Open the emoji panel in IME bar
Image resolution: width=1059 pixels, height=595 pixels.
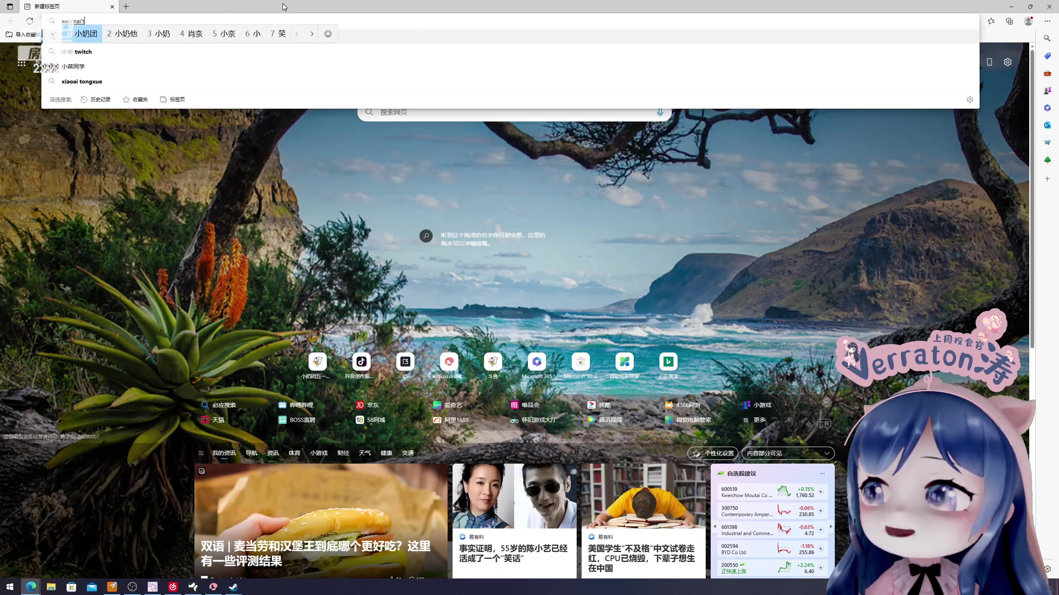328,34
